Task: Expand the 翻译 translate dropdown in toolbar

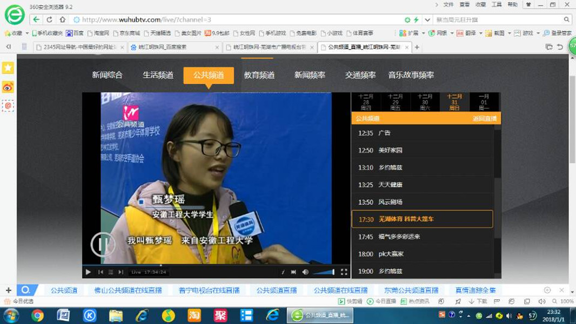Action: pos(480,33)
